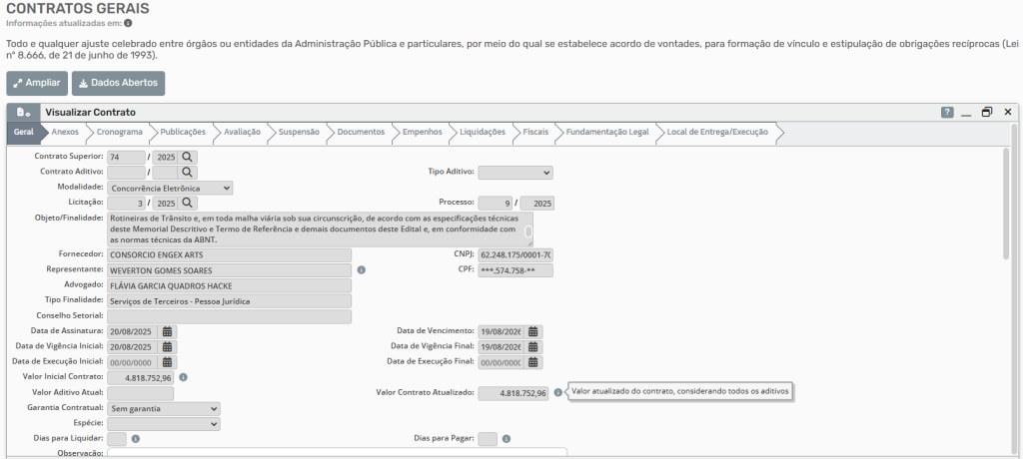Image resolution: width=1023 pixels, height=459 pixels.
Task: Click the Observação text field
Action: point(337,452)
